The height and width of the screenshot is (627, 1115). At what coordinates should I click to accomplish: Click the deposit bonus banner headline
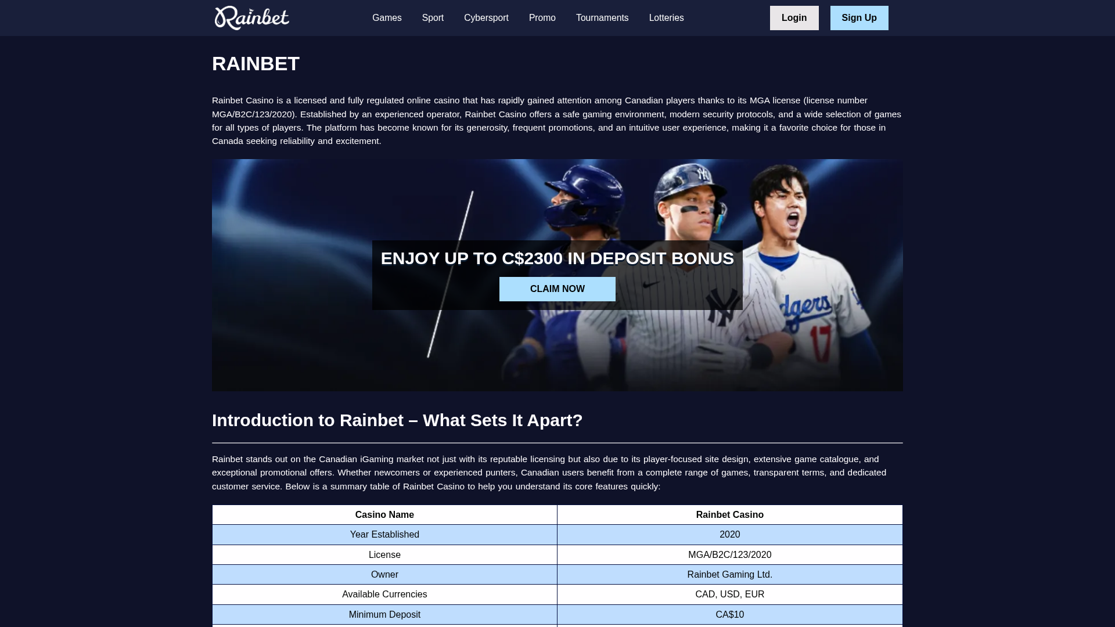tap(557, 258)
